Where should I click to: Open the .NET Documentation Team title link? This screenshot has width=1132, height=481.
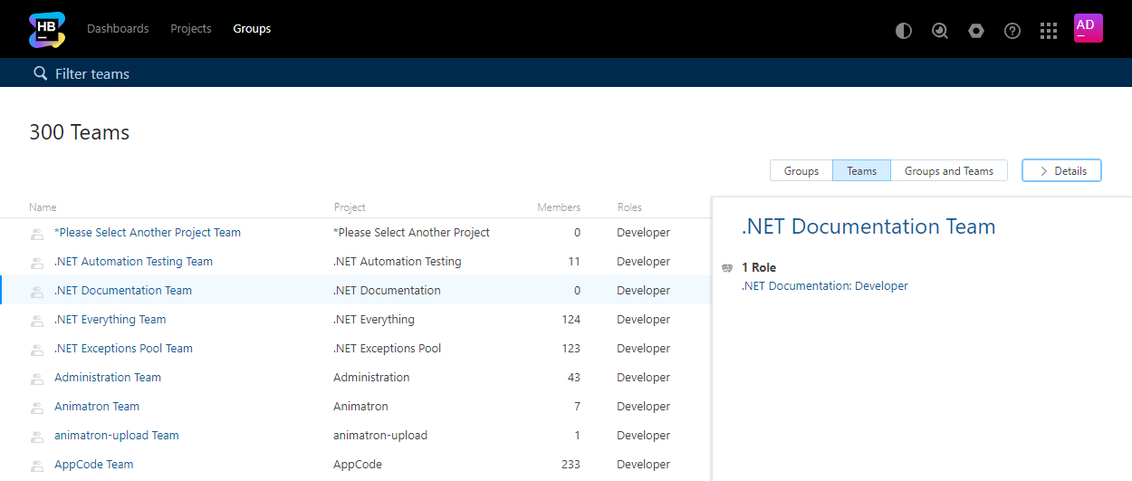tap(868, 226)
